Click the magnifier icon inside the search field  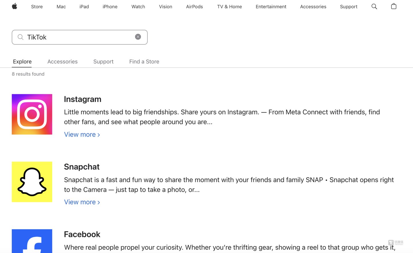[20, 37]
